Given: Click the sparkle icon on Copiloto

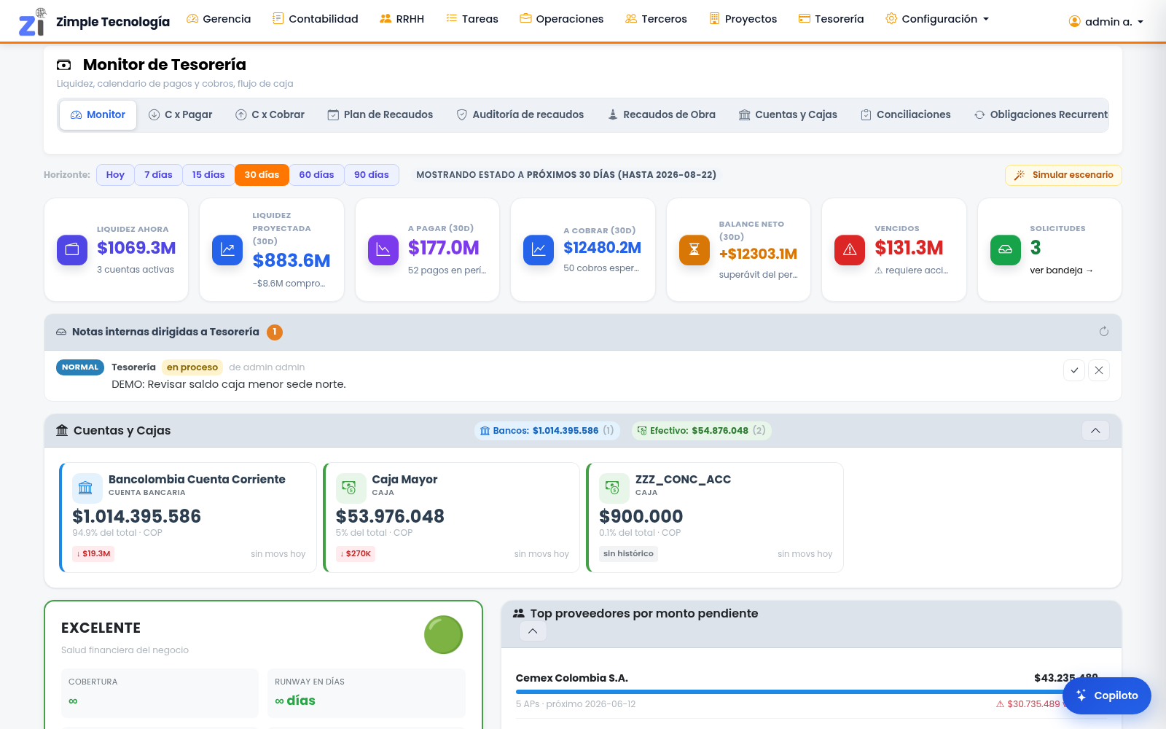Looking at the screenshot, I should pyautogui.click(x=1081, y=695).
